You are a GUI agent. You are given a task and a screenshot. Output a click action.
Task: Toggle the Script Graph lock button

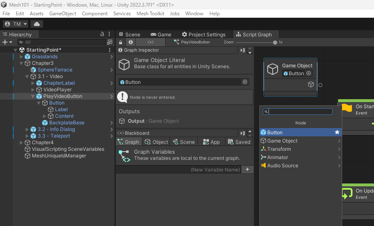pos(121,42)
